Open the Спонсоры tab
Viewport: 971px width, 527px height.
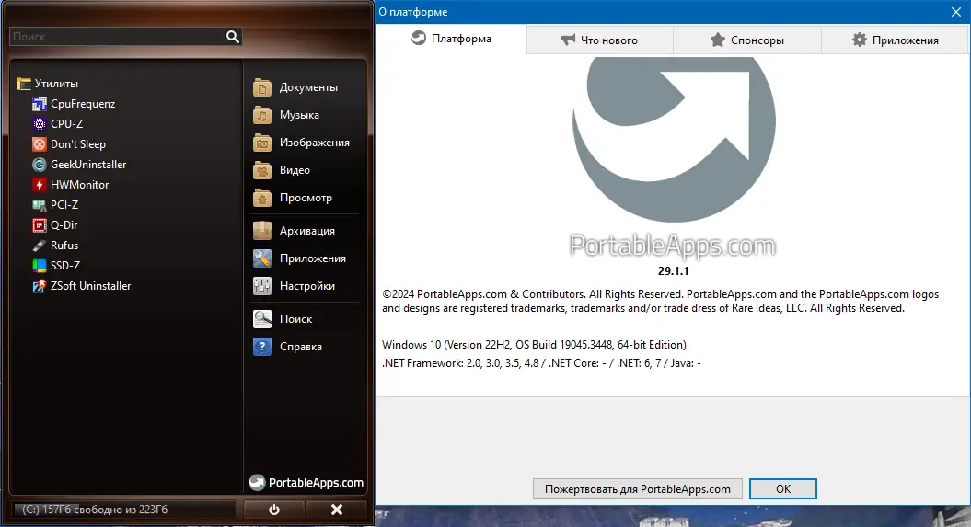(746, 40)
